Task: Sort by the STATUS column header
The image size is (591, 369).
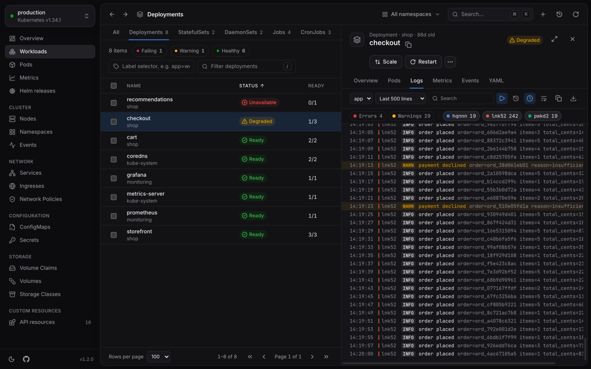Action: pos(252,86)
